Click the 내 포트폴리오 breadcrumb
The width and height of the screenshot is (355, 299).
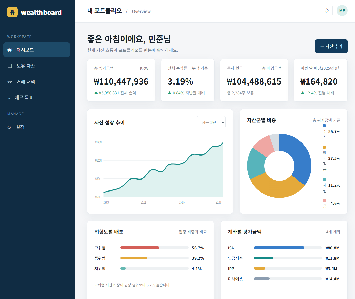pos(104,11)
